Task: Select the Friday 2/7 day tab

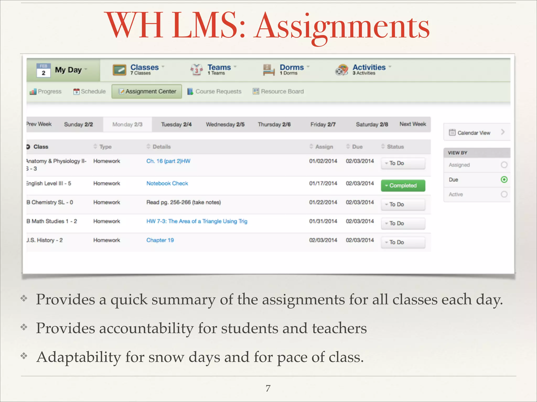Action: pyautogui.click(x=323, y=124)
